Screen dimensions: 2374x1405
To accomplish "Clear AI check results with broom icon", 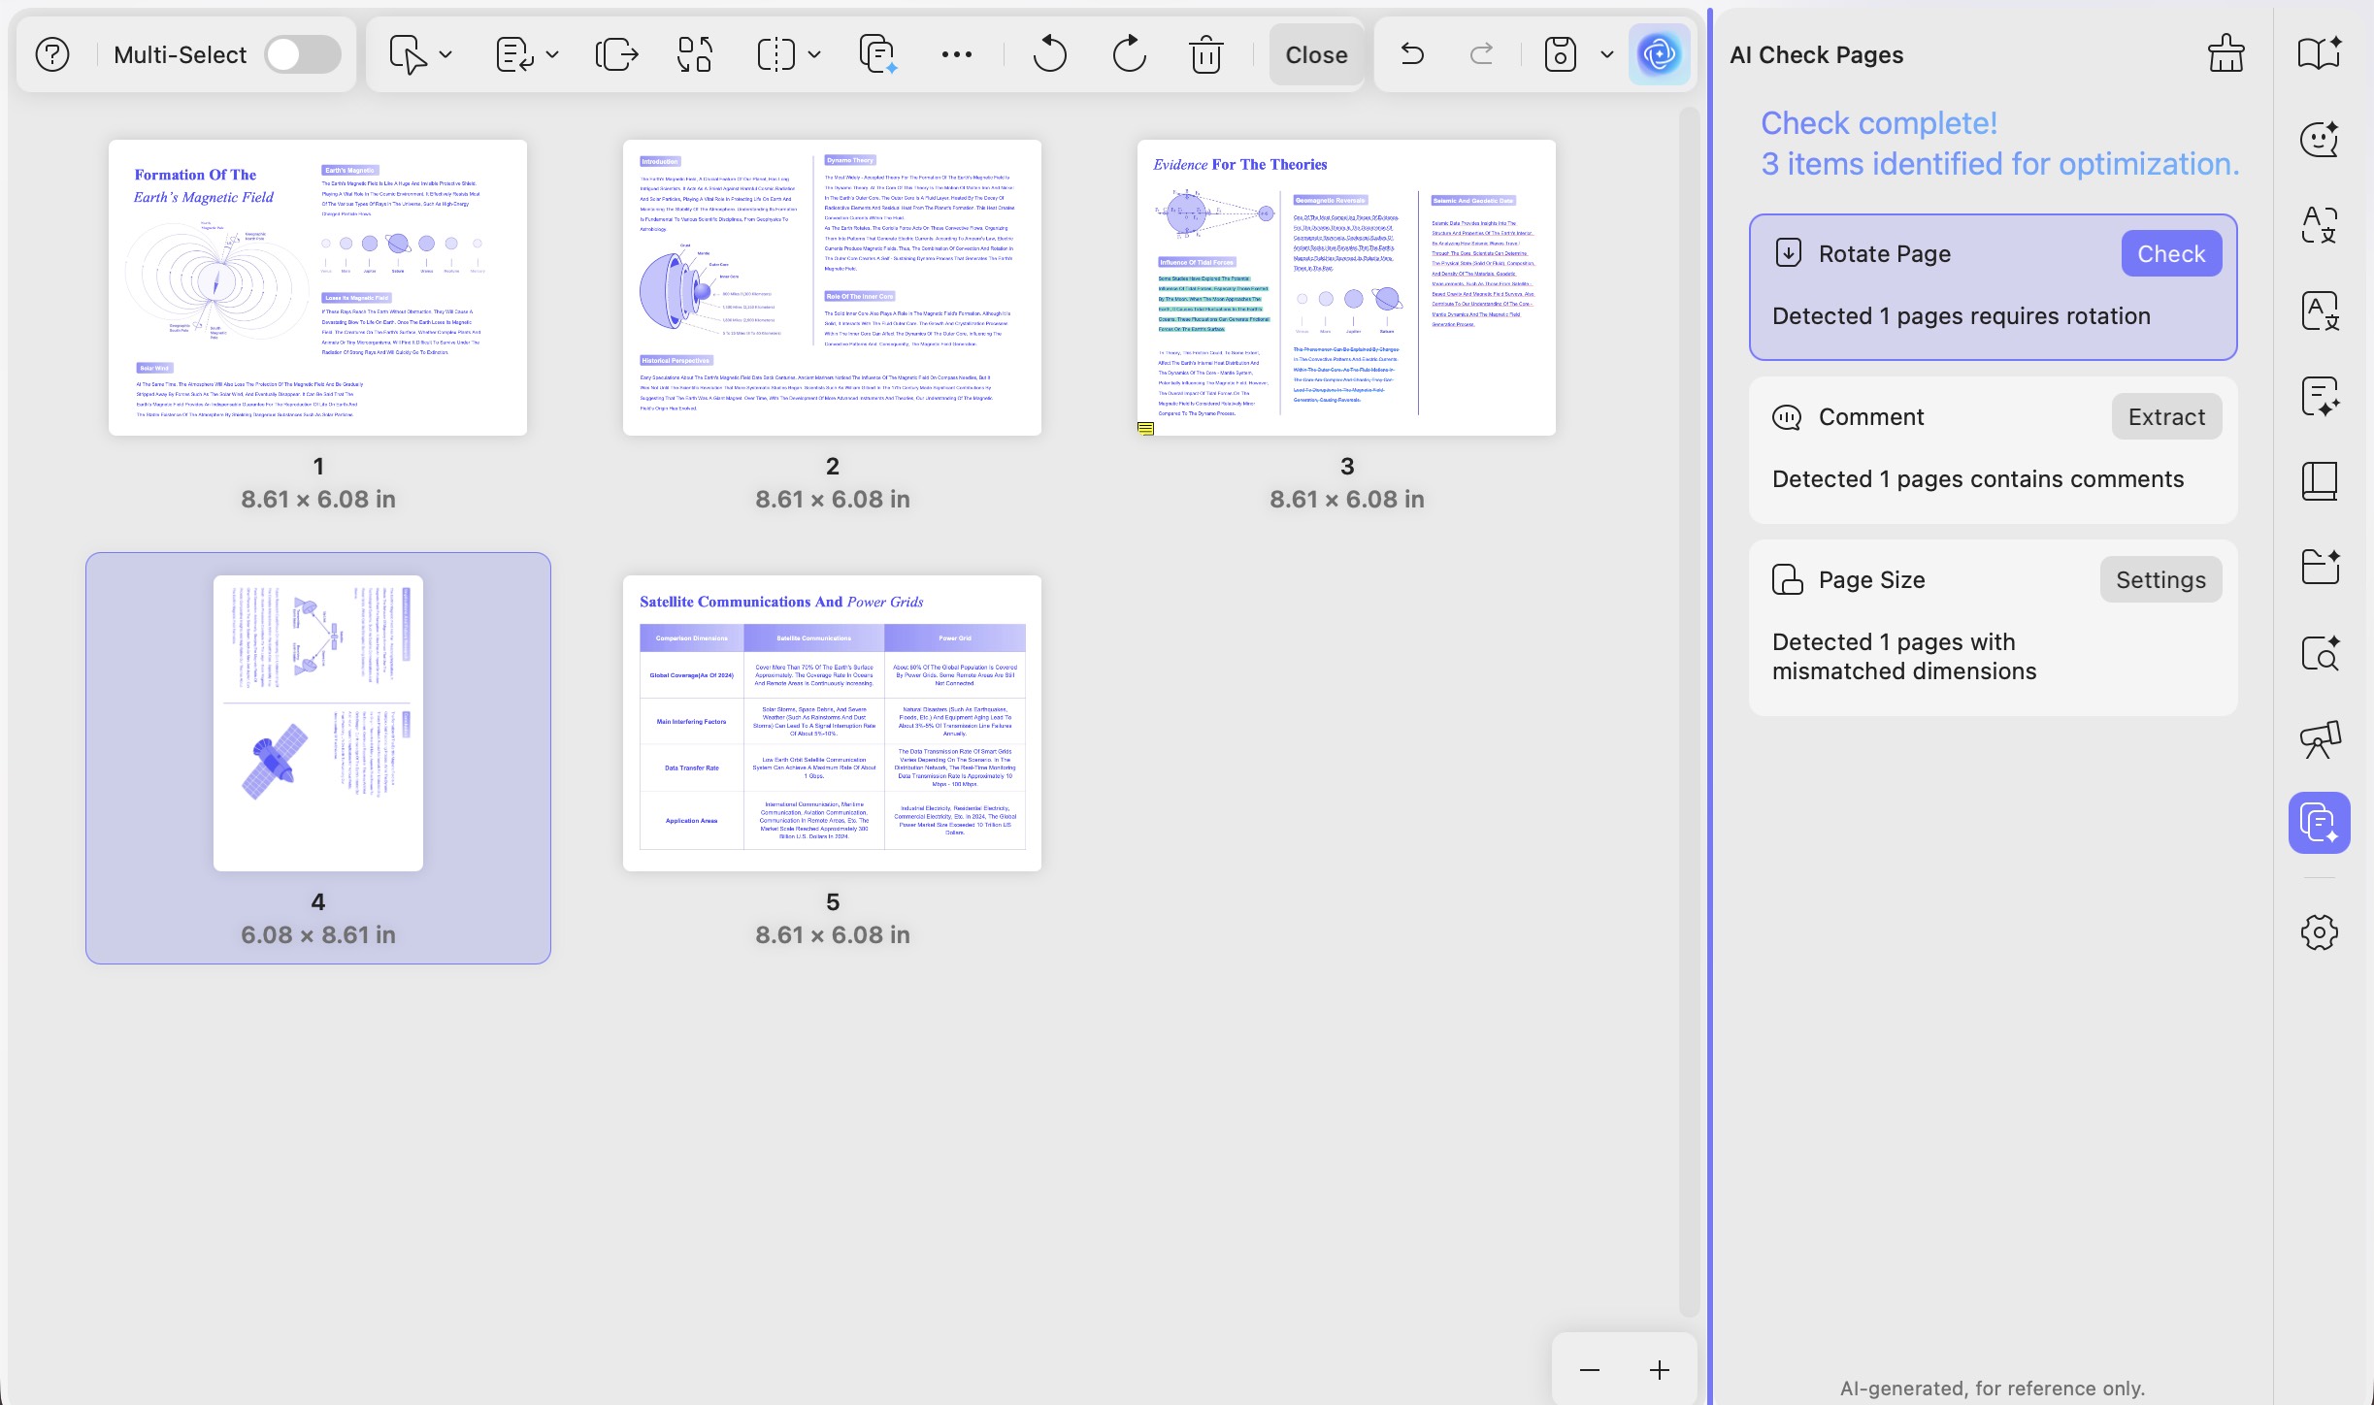I will pyautogui.click(x=2226, y=55).
